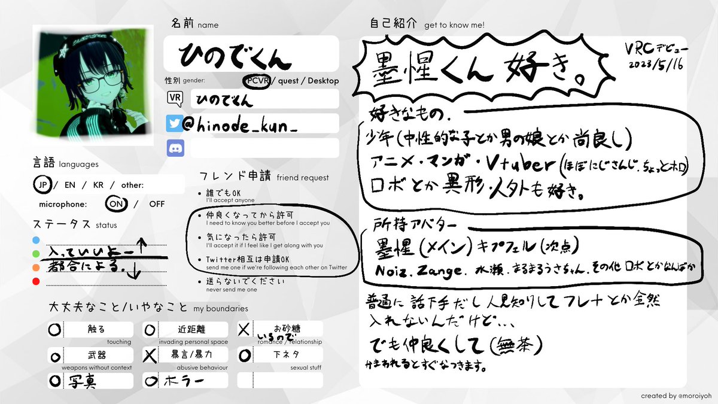Screen dimensions: 718x404
Task: Turn microphone OFF option
Action: [x=157, y=203]
